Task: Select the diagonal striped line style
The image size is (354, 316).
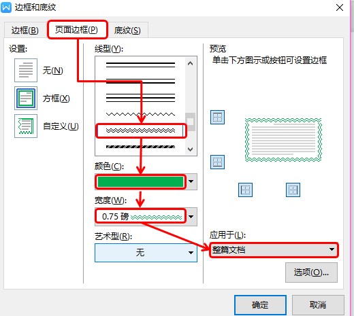Action: [140, 147]
